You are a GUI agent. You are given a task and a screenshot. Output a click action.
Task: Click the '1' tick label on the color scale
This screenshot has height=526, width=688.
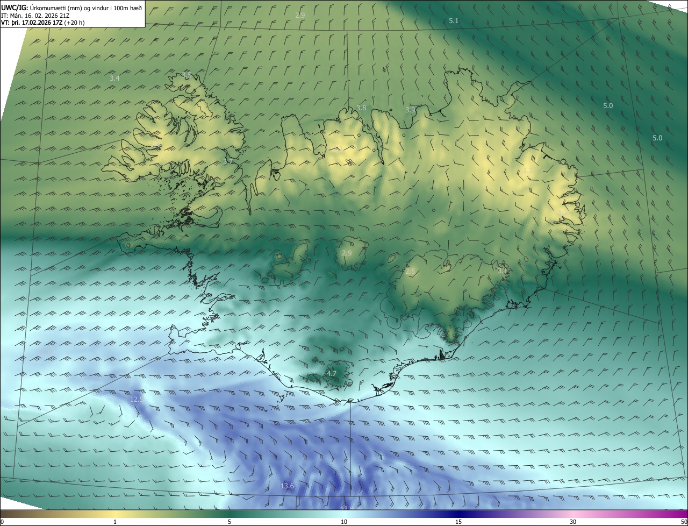115,522
